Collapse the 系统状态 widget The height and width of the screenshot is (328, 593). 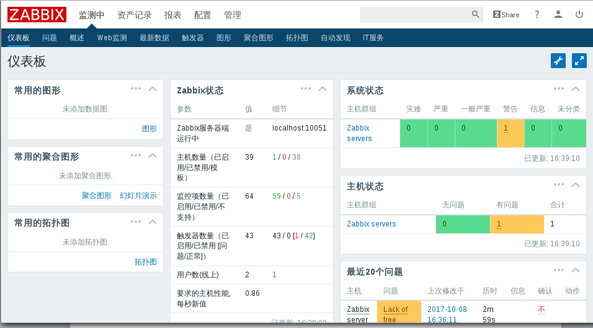576,88
